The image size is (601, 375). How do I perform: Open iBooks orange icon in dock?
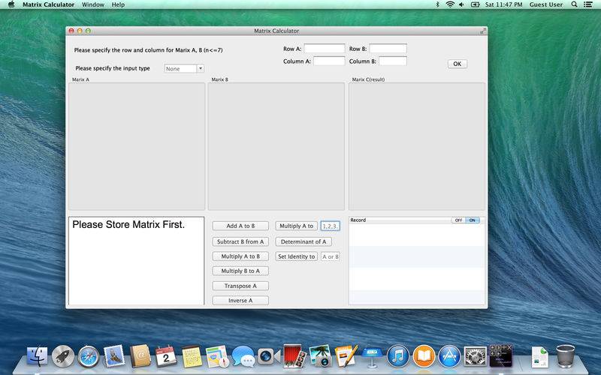tap(424, 355)
